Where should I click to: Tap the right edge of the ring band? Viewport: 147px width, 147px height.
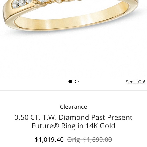pos(135,6)
